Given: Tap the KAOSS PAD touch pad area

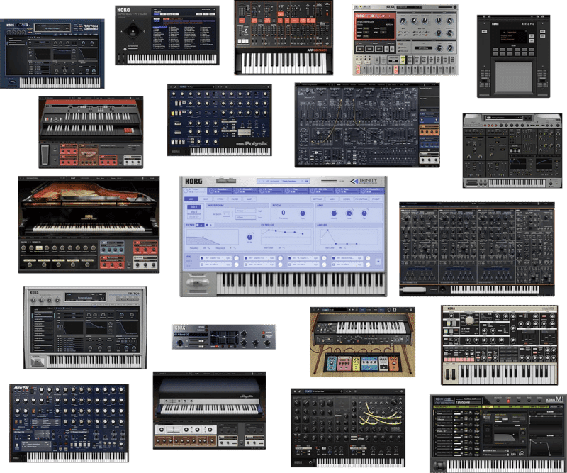Looking at the screenshot, I should click(513, 76).
